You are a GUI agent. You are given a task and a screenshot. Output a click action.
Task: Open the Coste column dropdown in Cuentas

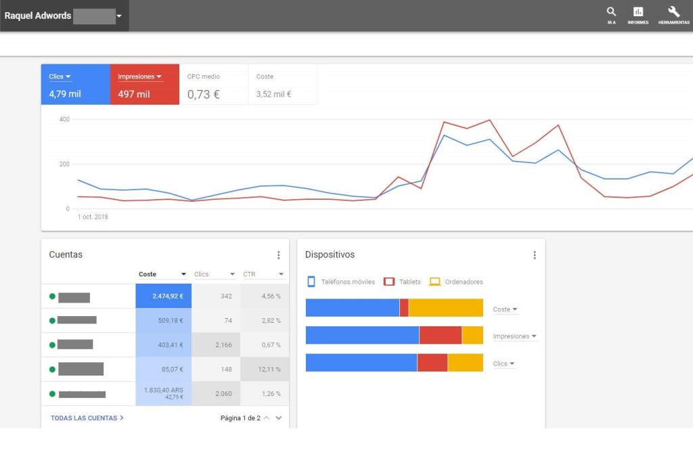pyautogui.click(x=183, y=274)
